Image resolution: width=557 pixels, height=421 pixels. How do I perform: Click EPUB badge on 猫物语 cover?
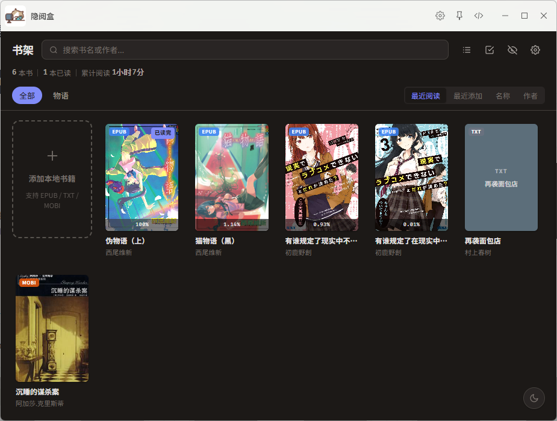coord(209,132)
